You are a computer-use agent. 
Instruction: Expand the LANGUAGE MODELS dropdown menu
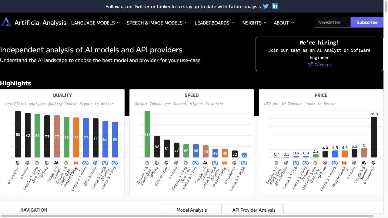click(x=95, y=23)
